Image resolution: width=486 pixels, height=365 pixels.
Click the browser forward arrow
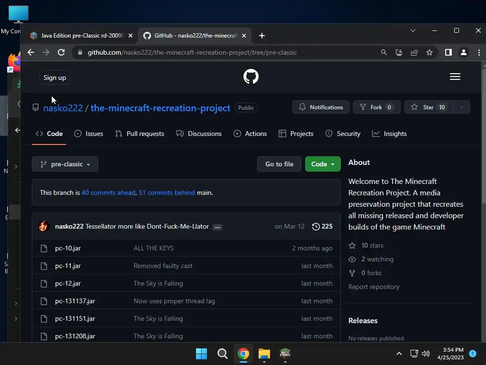[46, 52]
